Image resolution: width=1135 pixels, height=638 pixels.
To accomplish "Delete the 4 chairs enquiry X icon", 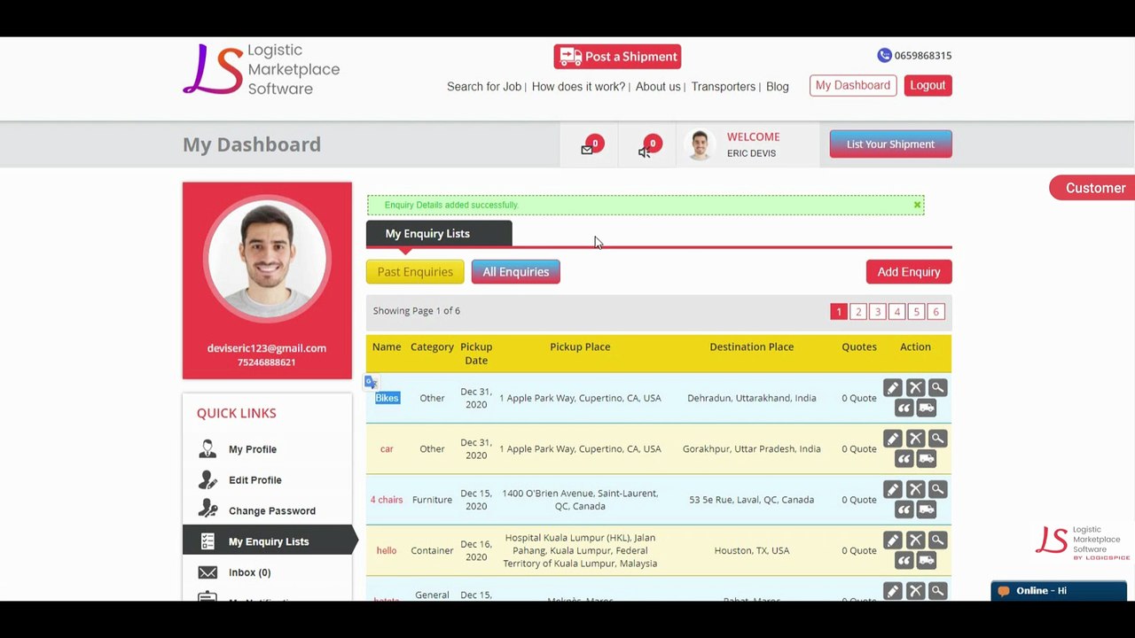I will [915, 490].
